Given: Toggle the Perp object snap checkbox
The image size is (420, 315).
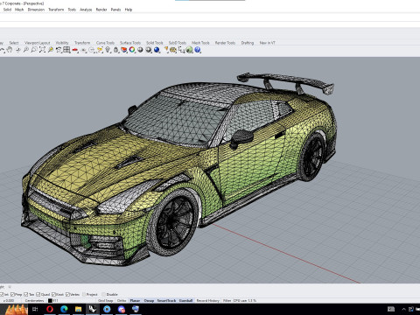Looking at the screenshot, I should pyautogui.click(x=13, y=295).
